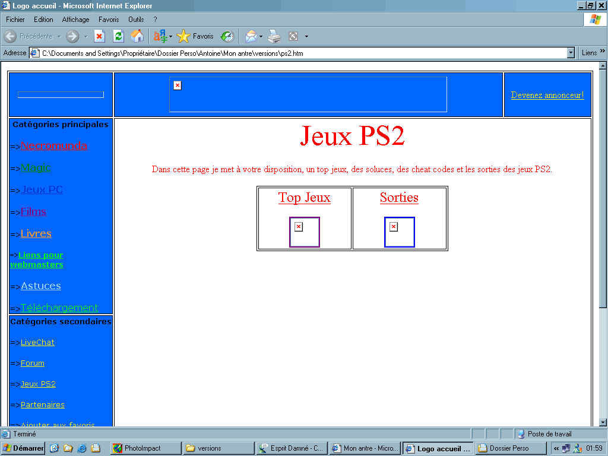Follow the Magic link
The width and height of the screenshot is (608, 456).
coord(36,168)
